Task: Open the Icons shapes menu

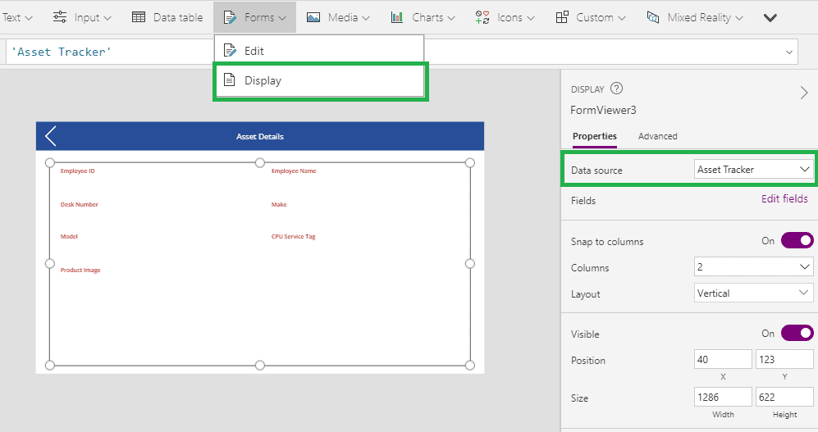Action: pos(482,17)
